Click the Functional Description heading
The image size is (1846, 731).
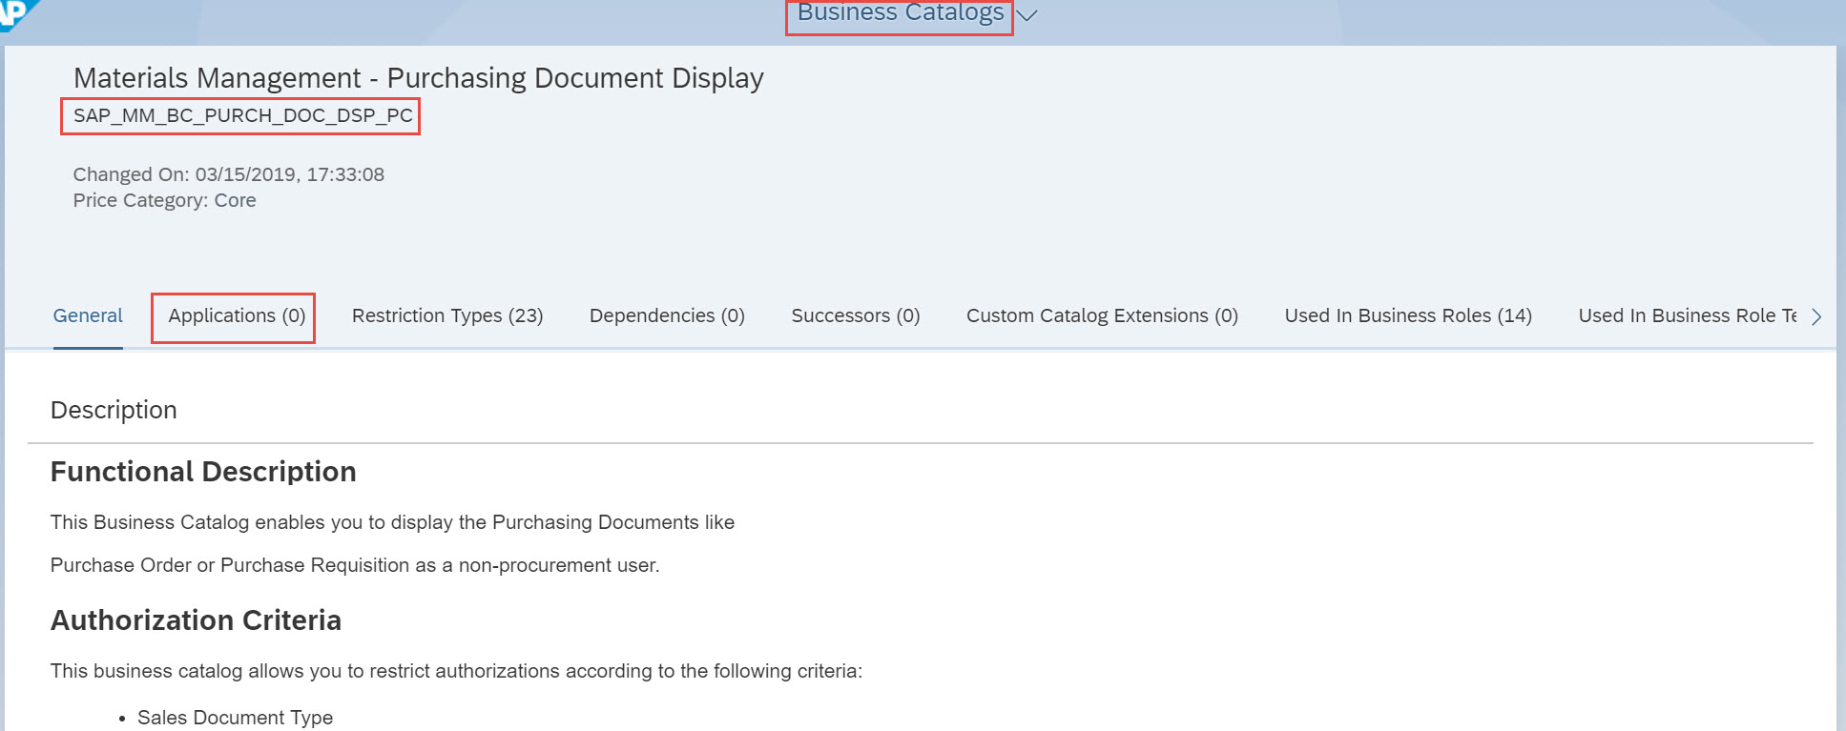click(x=203, y=472)
